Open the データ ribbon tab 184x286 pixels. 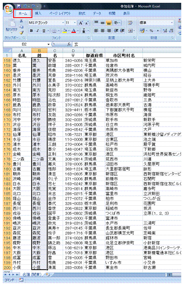tap(97, 13)
